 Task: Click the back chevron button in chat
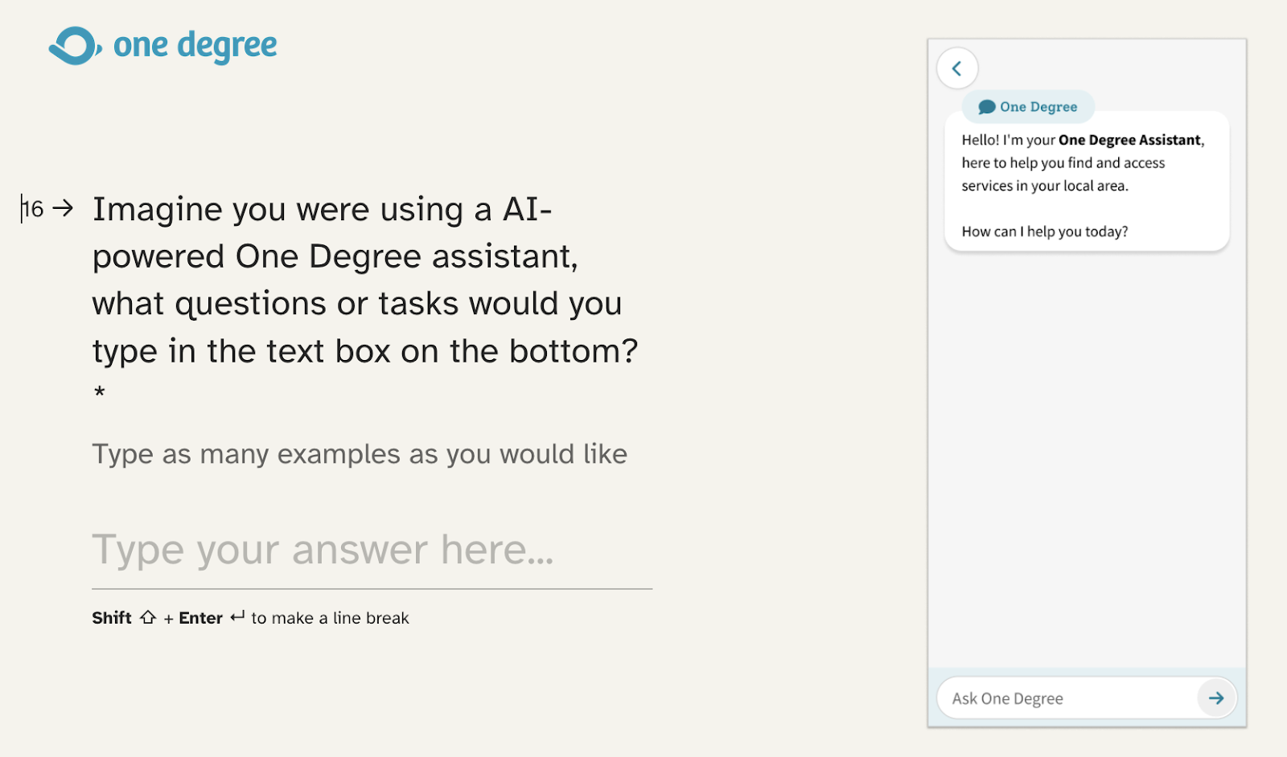tap(957, 68)
